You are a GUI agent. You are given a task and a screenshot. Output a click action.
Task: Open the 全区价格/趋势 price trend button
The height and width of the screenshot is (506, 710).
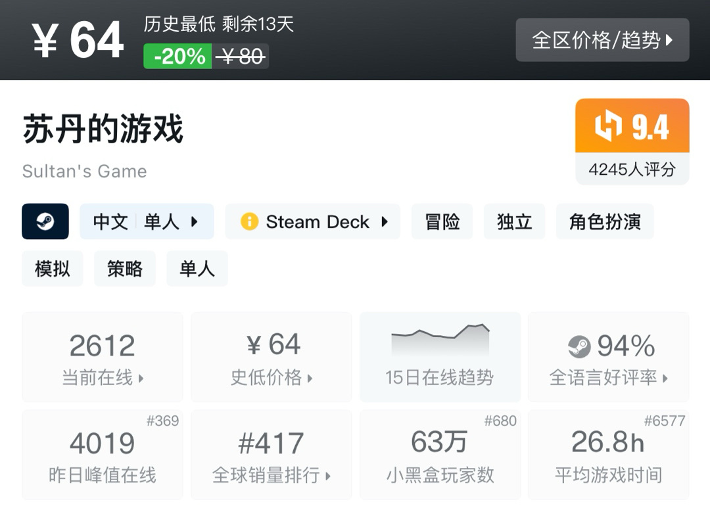tap(602, 40)
